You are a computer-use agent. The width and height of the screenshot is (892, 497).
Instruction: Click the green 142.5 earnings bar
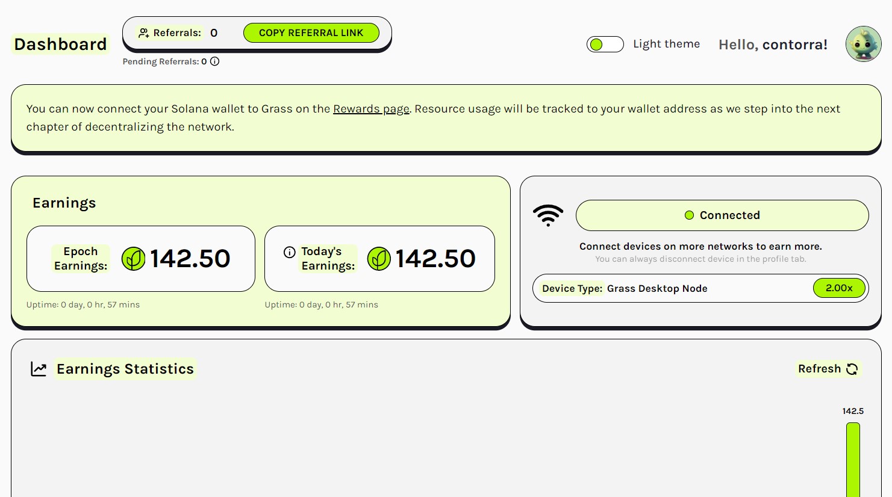tap(853, 460)
